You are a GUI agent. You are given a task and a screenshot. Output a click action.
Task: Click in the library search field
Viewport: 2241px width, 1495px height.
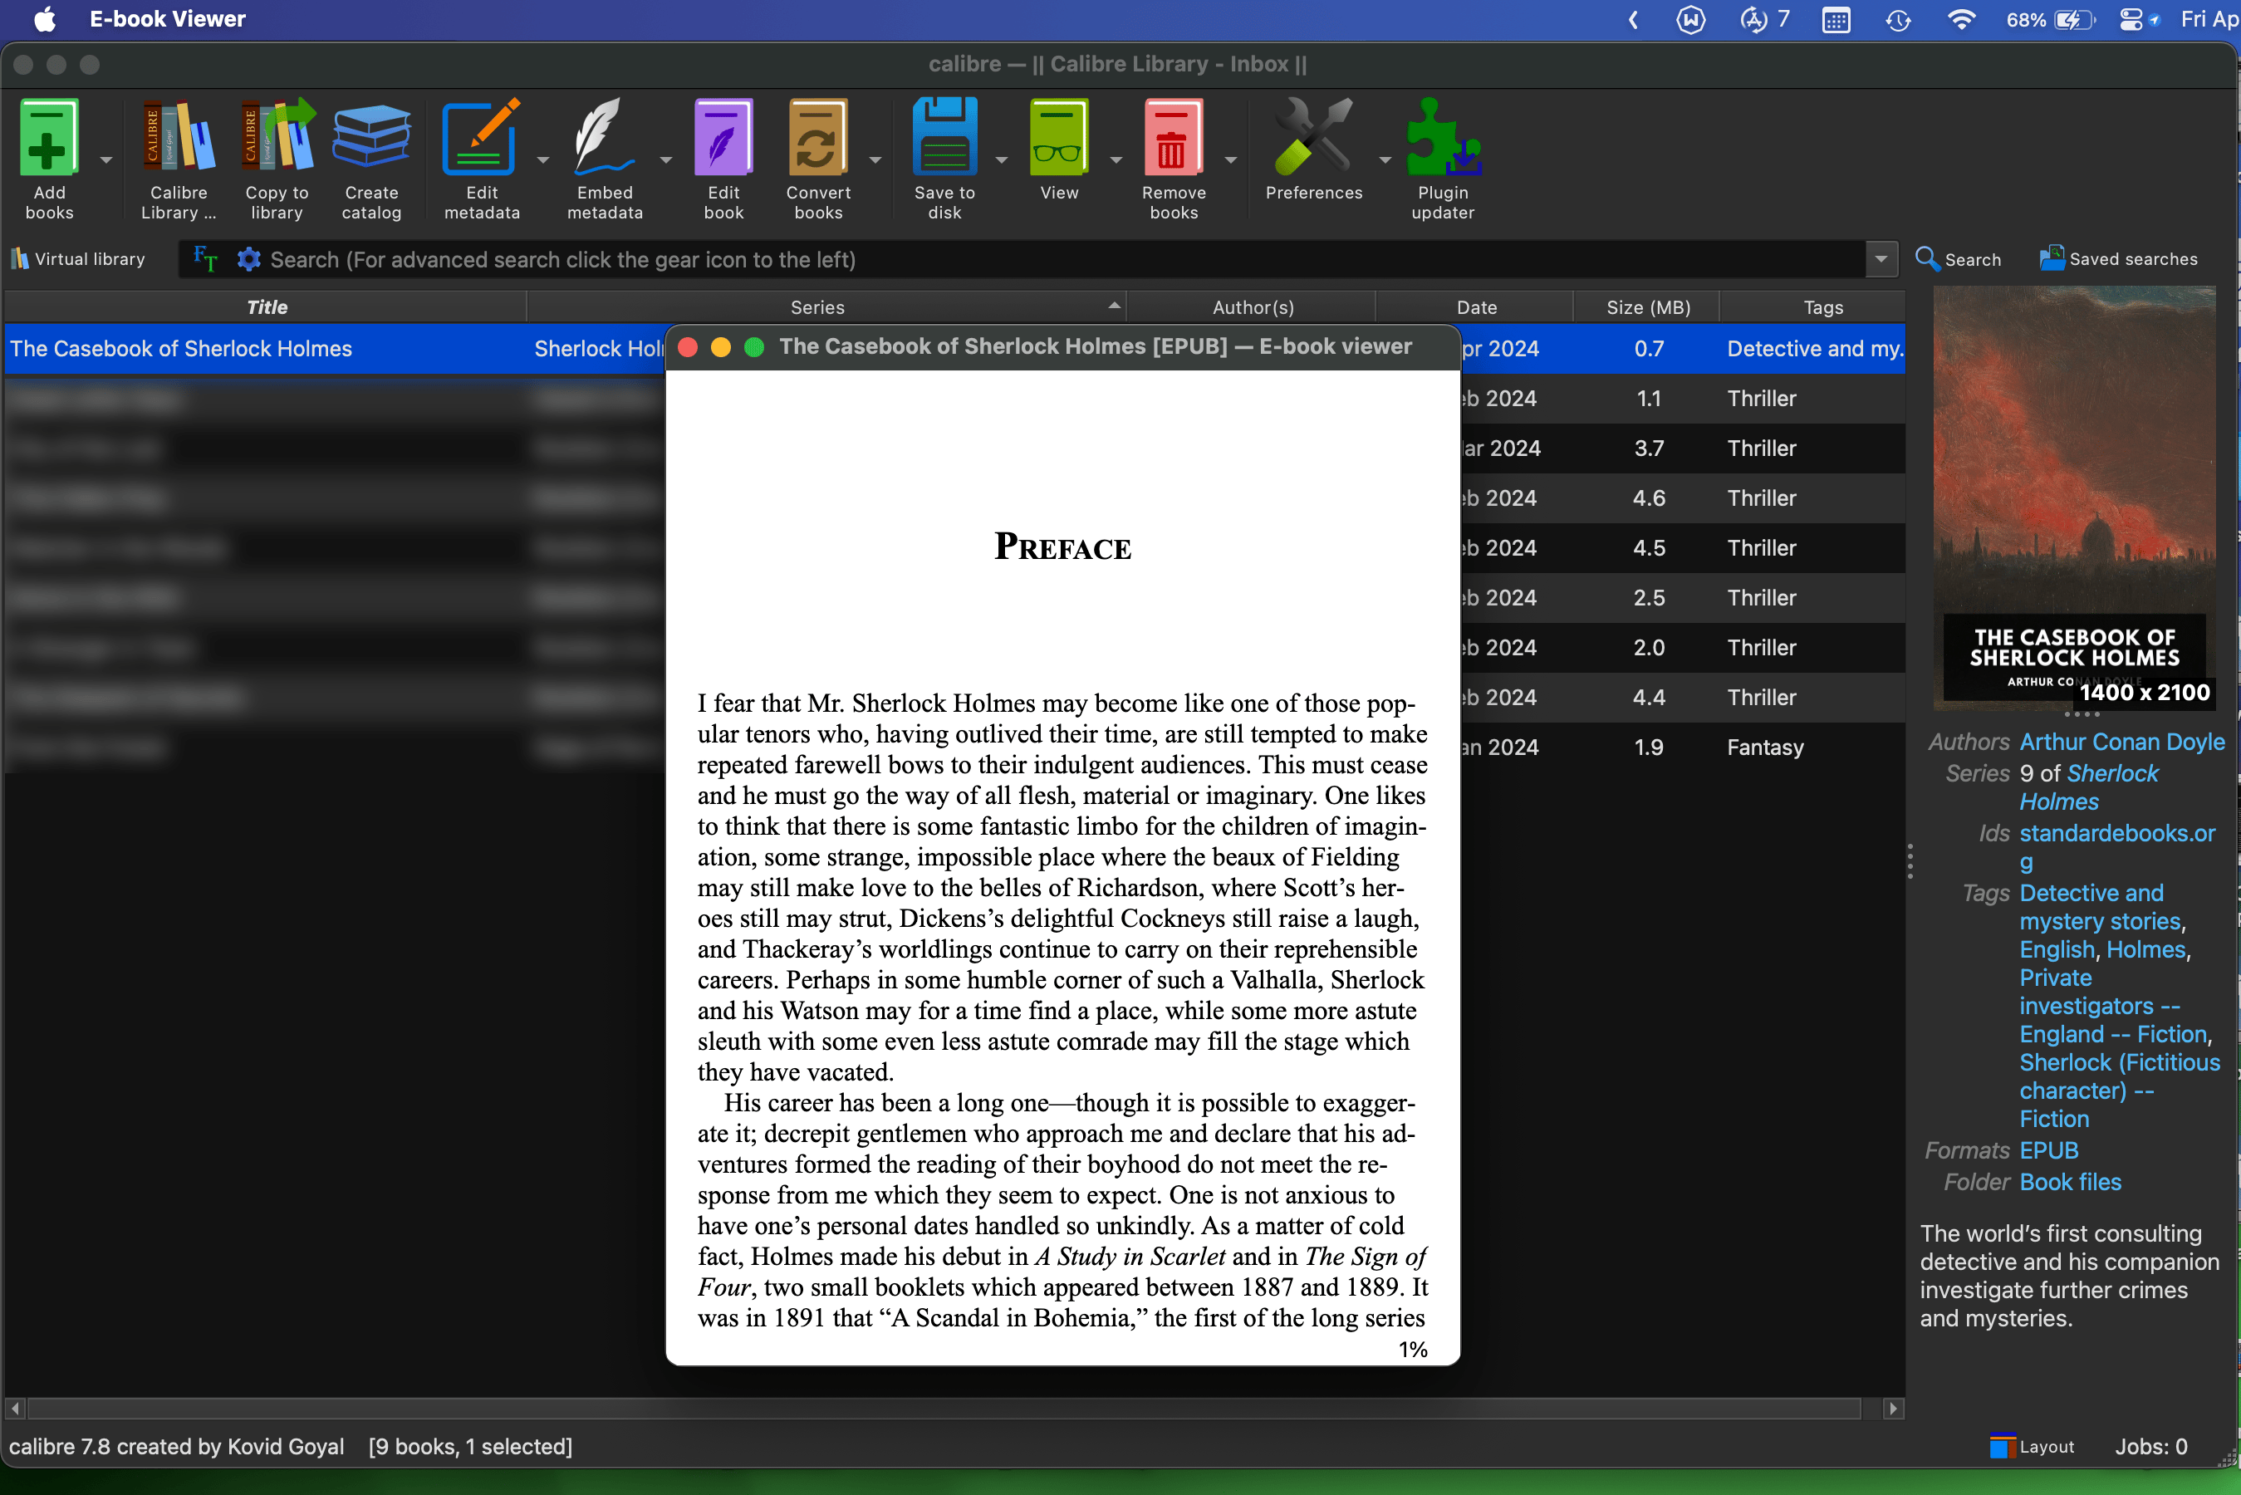1063,258
